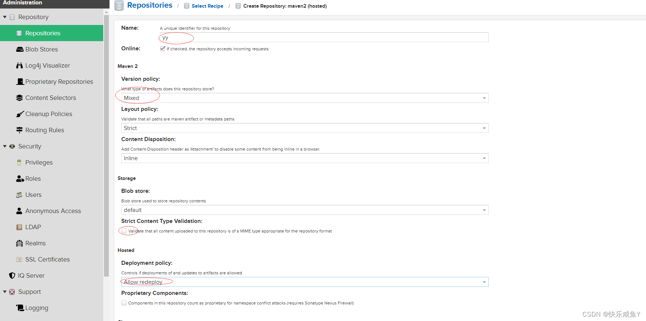Image resolution: width=646 pixels, height=321 pixels.
Task: Click the Content Selectors layers icon
Action: click(19, 98)
